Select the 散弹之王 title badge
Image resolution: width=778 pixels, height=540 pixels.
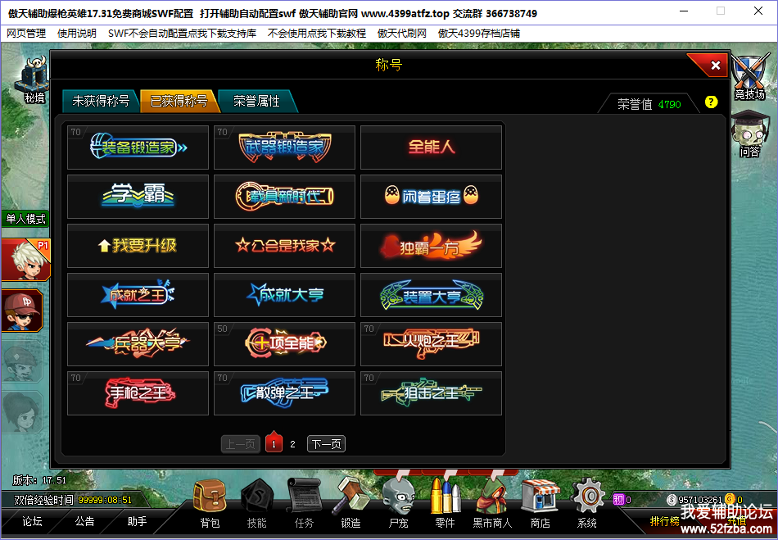pyautogui.click(x=284, y=393)
